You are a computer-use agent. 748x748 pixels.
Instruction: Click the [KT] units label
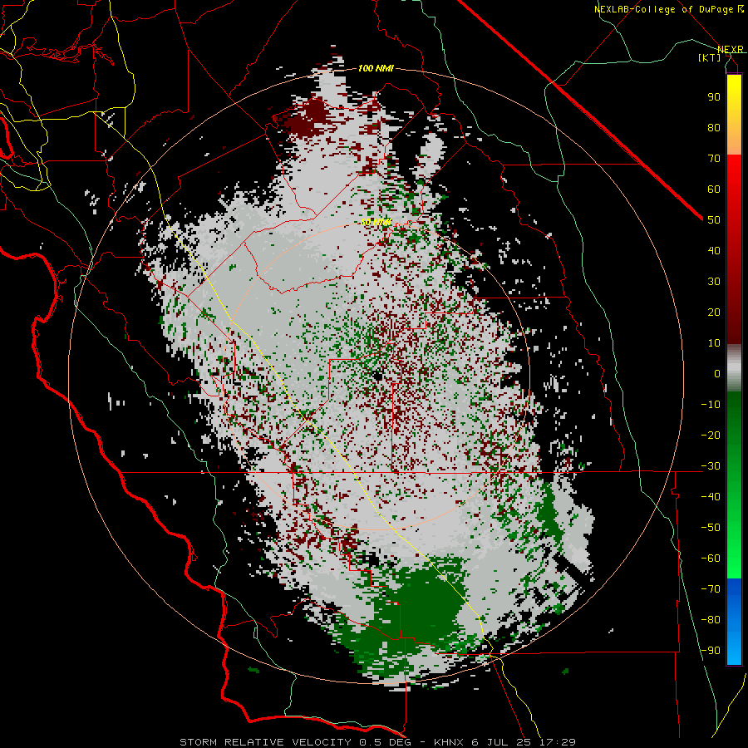(x=710, y=57)
